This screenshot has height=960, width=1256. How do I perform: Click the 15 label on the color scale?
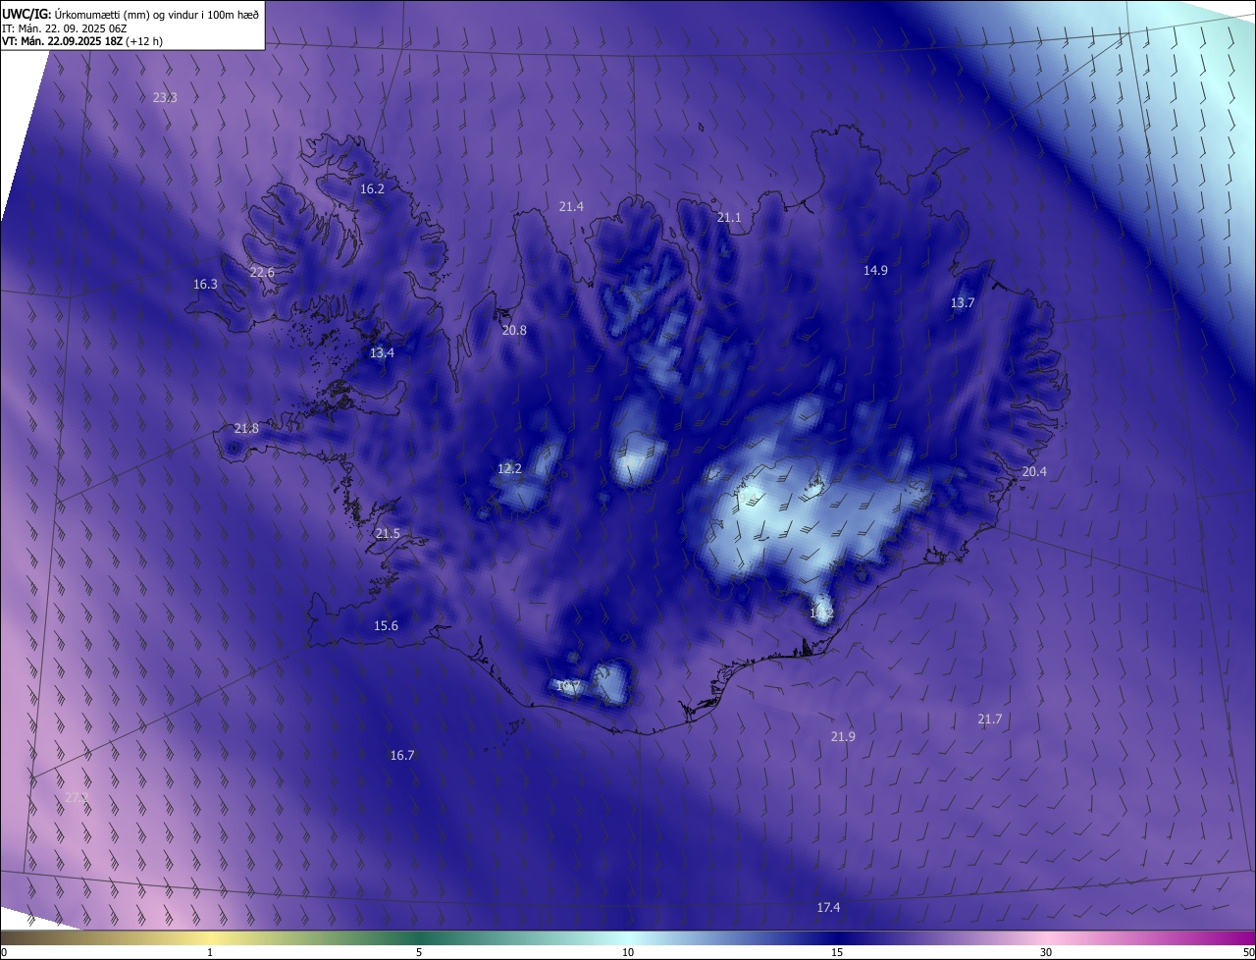[837, 952]
